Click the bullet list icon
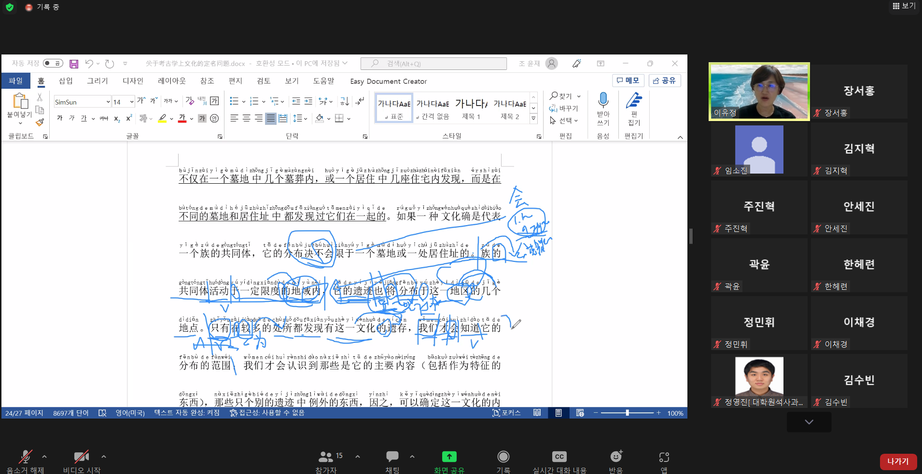The height and width of the screenshot is (474, 922). pyautogui.click(x=234, y=101)
